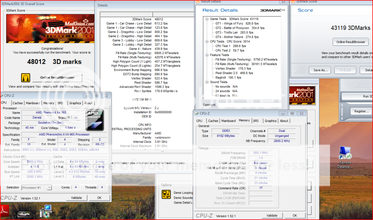Collapse the Sound Tests tree node
373x220 pixels.
(x=207, y=82)
